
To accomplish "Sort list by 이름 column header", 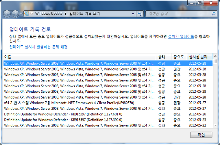I will click(x=79, y=57).
